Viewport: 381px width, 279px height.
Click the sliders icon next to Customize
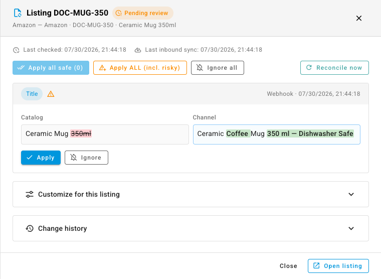click(x=30, y=194)
